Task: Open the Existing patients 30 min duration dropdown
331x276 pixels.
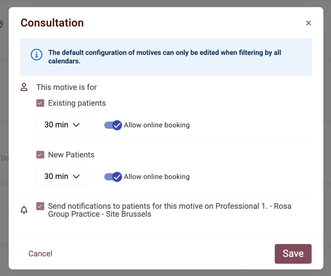Action: (62, 125)
